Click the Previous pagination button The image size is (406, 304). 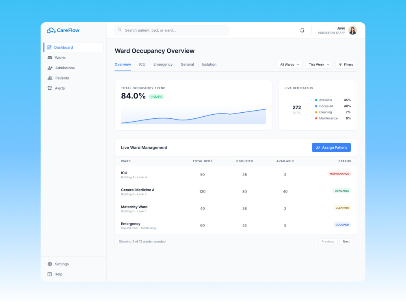pyautogui.click(x=328, y=242)
